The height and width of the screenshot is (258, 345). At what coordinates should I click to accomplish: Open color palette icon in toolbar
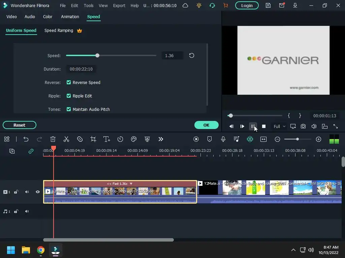point(133,139)
